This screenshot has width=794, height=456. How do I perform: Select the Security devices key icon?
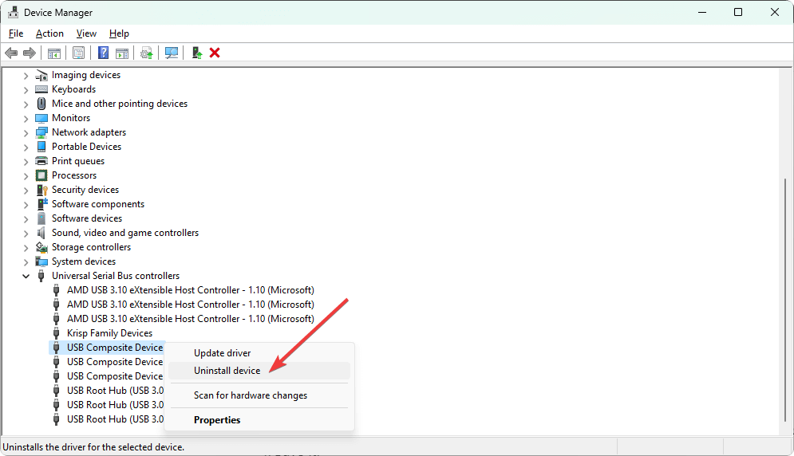pos(41,190)
